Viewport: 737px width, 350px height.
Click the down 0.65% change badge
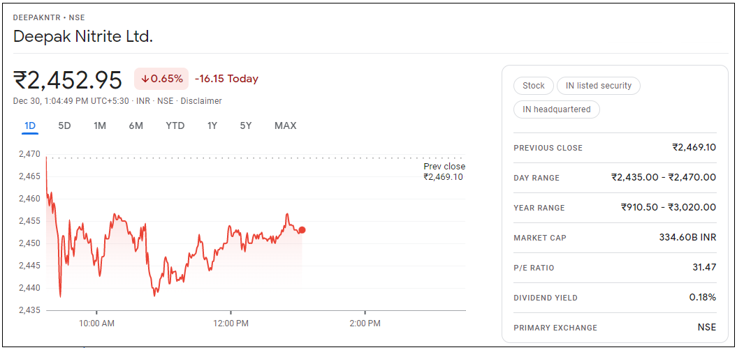click(161, 79)
